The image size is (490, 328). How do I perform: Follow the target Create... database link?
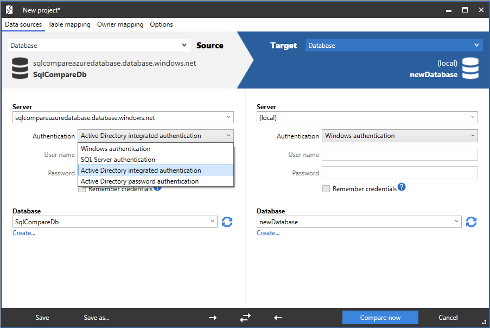coord(268,233)
